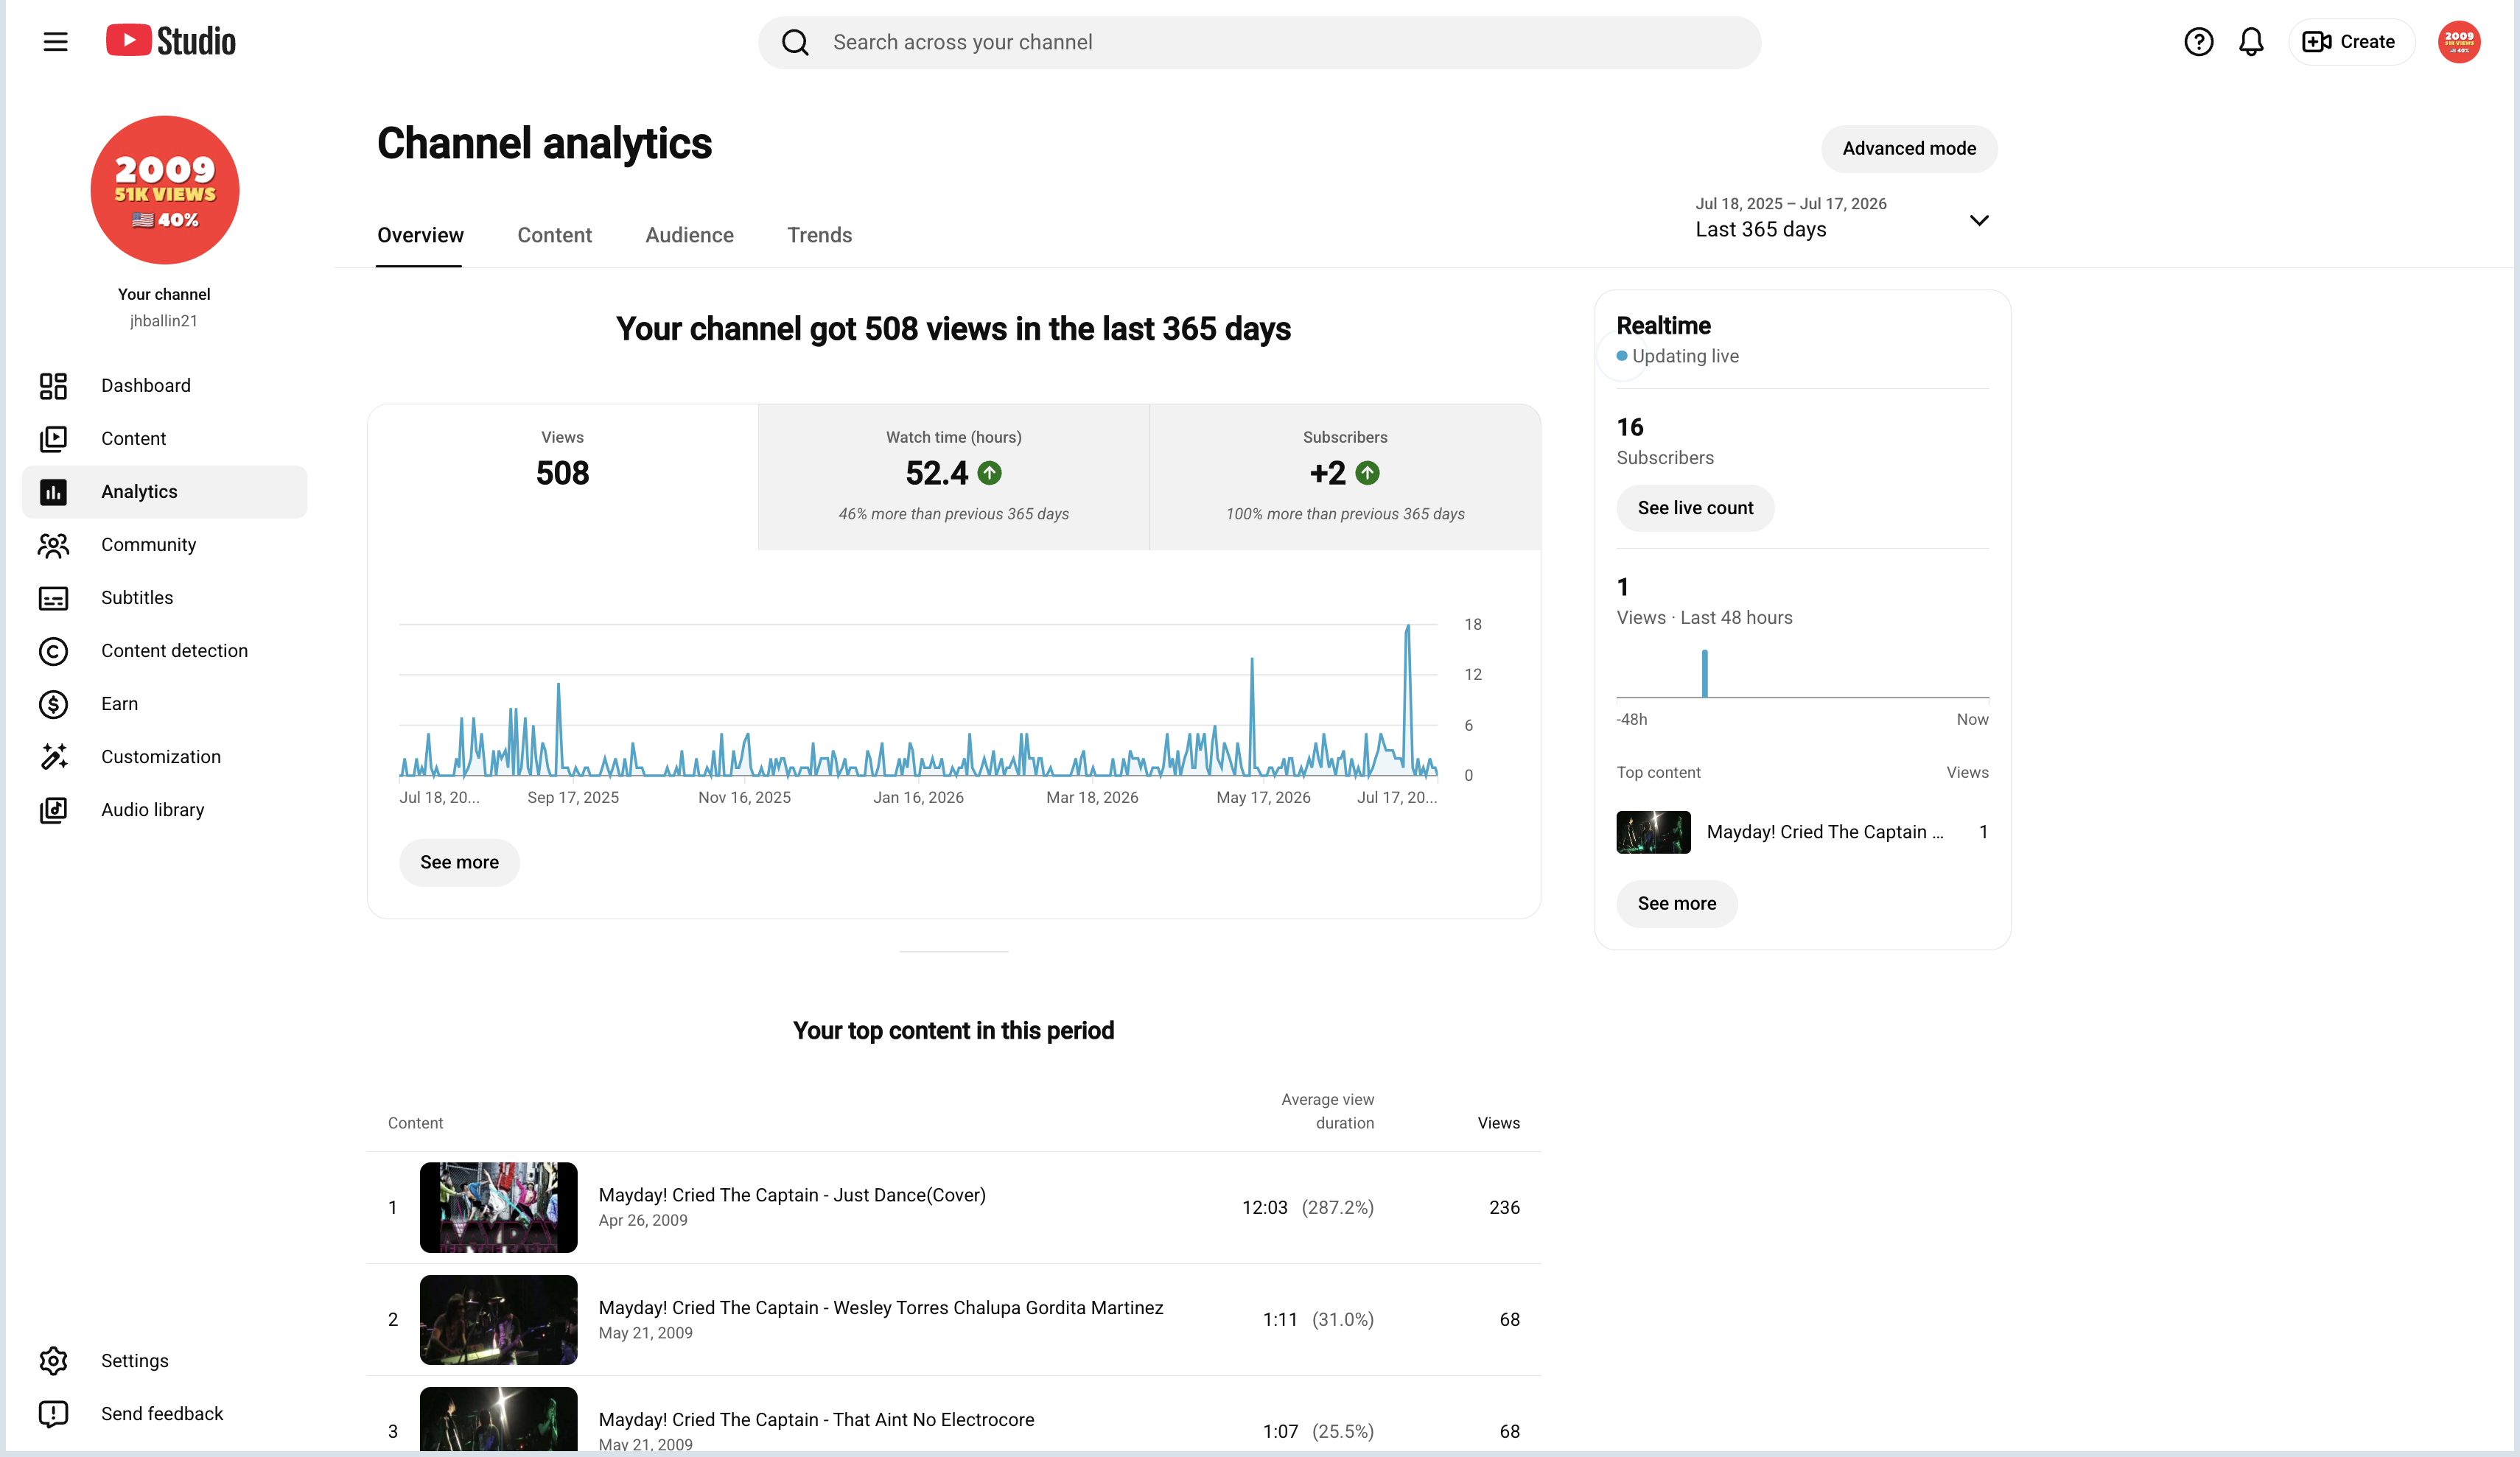2520x1457 pixels.
Task: Open Just Dance(Cover) video thumbnail
Action: click(498, 1207)
